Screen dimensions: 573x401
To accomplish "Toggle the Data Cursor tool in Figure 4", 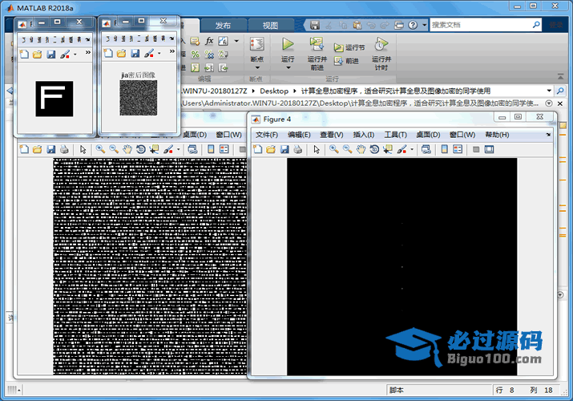I will [389, 149].
